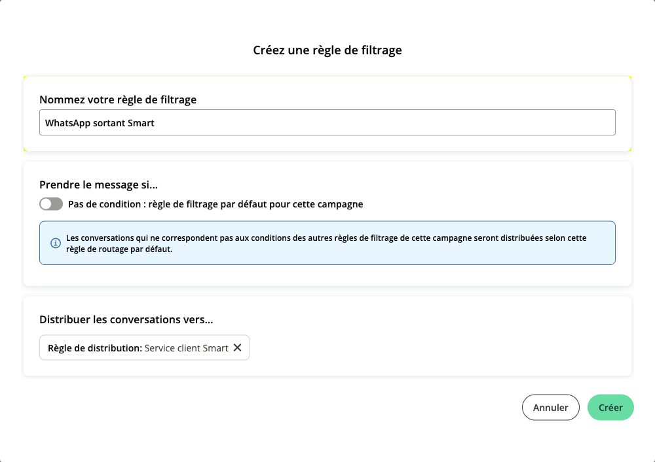Click the info icon in the blue notice
The width and height of the screenshot is (655, 462).
click(x=56, y=243)
